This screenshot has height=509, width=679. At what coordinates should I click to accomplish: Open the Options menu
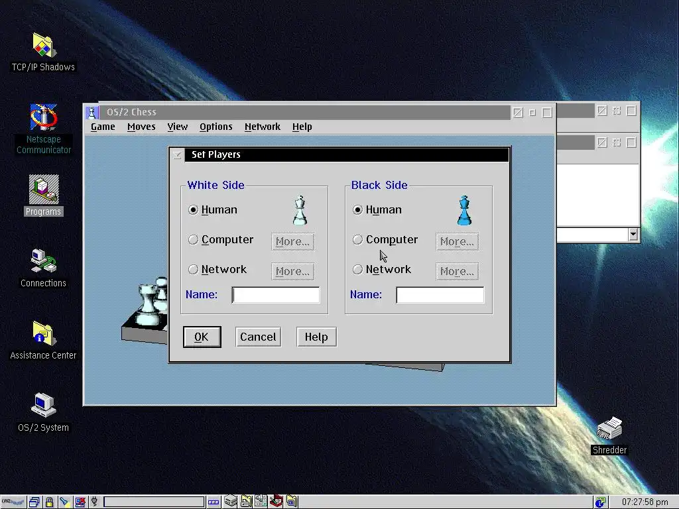pyautogui.click(x=216, y=127)
